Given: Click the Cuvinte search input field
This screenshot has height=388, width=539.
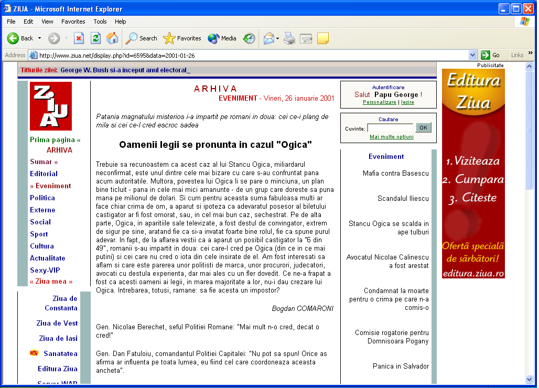Looking at the screenshot, I should [x=390, y=128].
